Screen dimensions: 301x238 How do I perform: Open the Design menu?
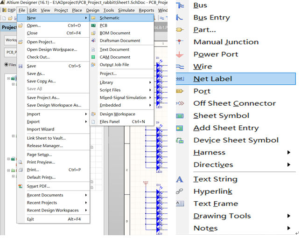(93, 10)
